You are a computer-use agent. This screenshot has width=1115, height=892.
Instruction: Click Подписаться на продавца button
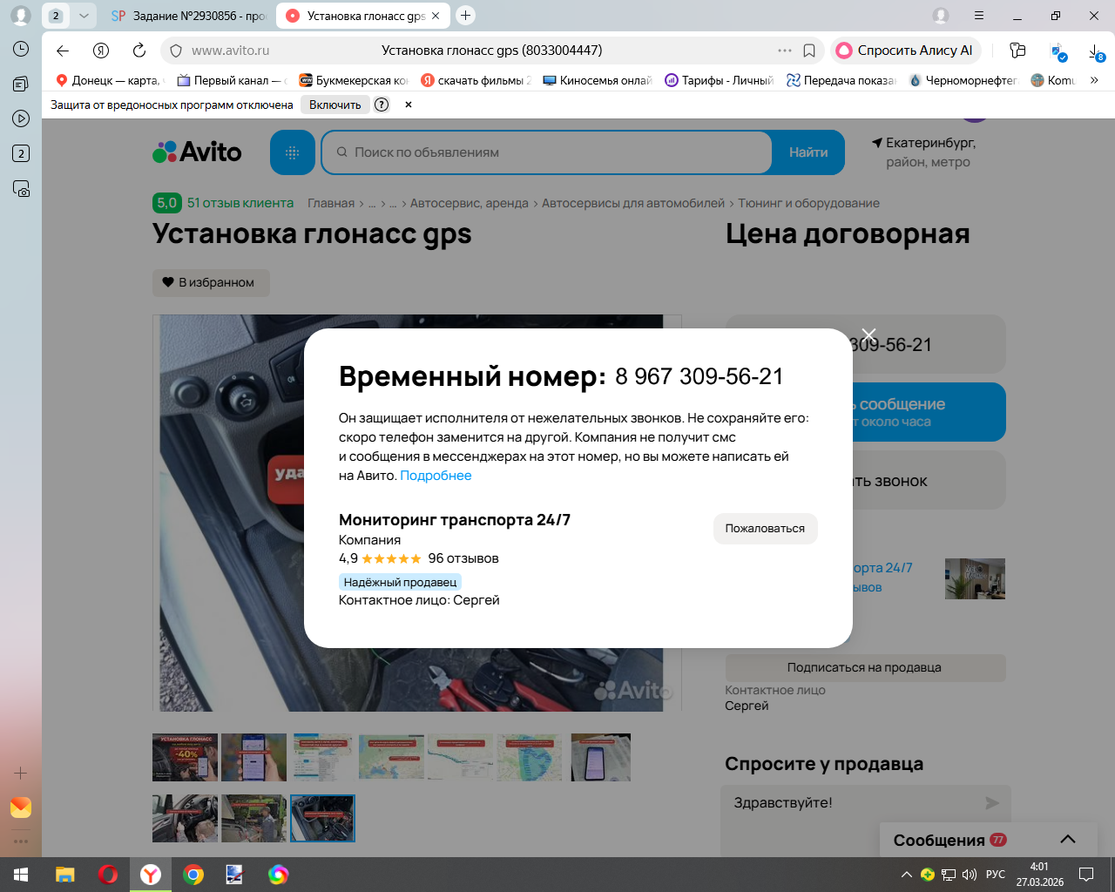tap(865, 667)
